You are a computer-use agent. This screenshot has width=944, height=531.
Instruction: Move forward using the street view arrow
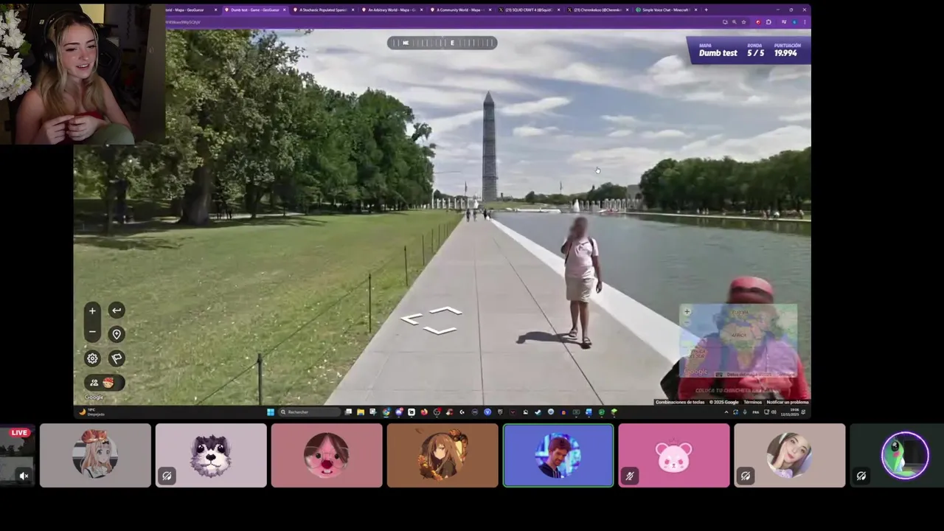click(445, 311)
